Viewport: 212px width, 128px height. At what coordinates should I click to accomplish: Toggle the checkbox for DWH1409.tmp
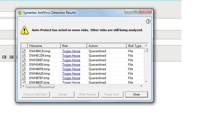(24, 64)
